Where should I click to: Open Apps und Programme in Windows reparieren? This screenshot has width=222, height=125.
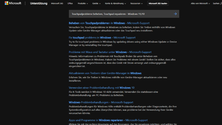[108, 120]
